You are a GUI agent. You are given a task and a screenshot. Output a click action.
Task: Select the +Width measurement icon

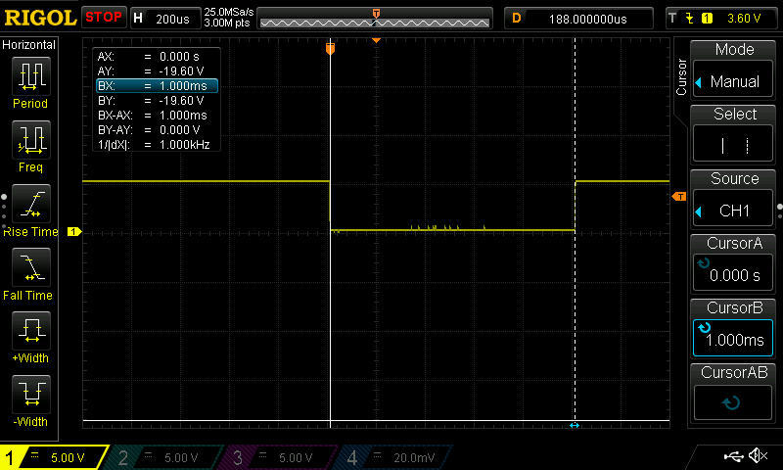(31, 330)
